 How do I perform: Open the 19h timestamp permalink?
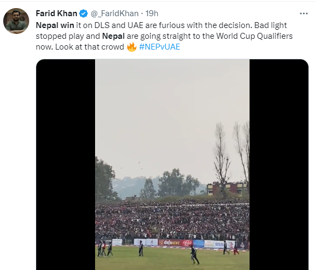point(152,13)
